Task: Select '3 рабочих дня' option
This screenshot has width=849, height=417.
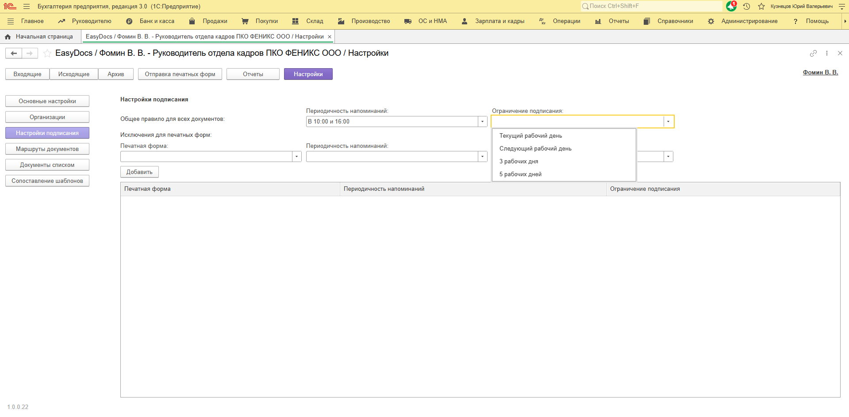Action: [519, 162]
